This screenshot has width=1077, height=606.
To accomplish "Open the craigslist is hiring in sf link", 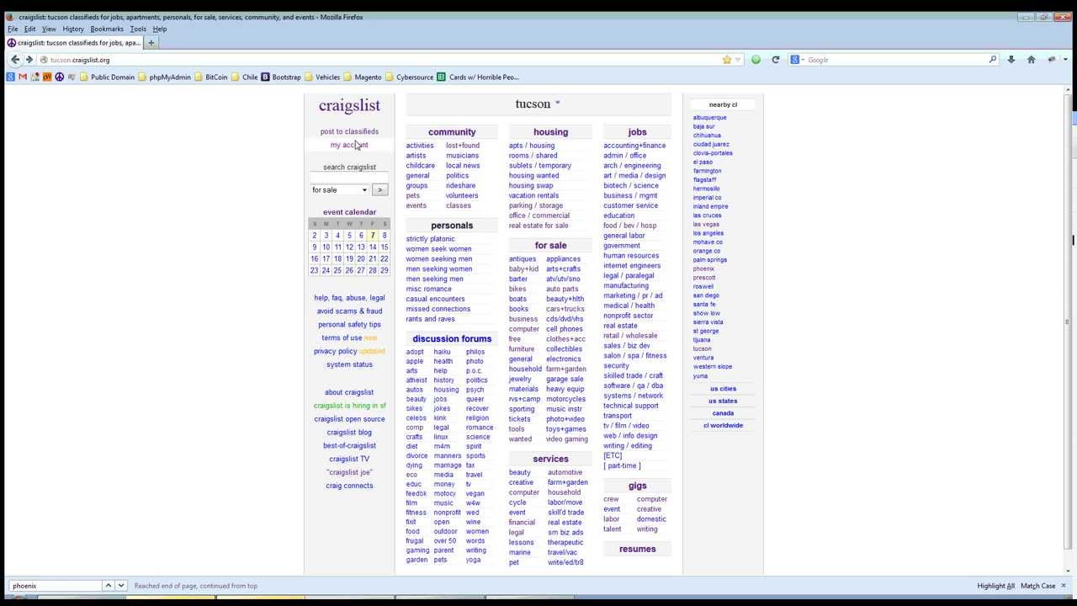I will [x=349, y=406].
